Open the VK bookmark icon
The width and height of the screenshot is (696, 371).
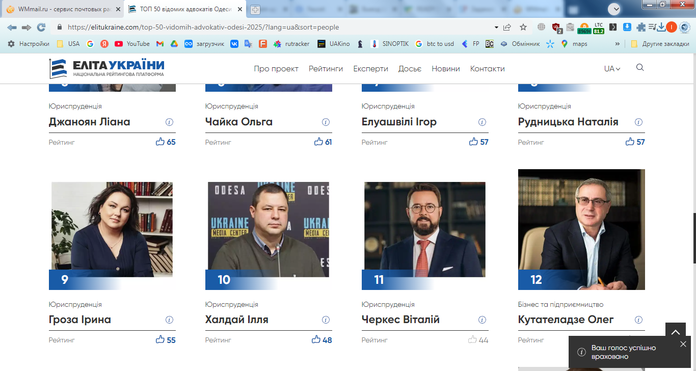point(234,44)
